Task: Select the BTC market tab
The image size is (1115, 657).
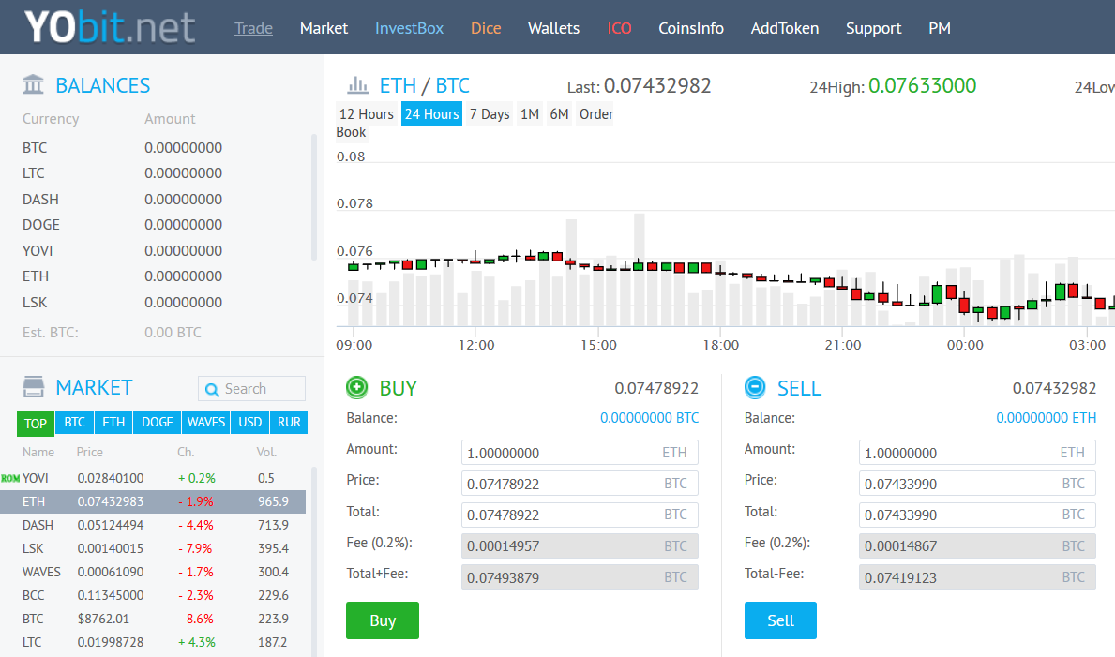Action: pos(75,422)
